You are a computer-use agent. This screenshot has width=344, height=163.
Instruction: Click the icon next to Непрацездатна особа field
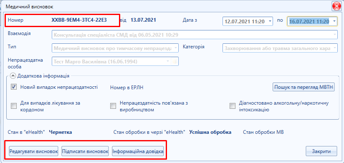coord(175,62)
